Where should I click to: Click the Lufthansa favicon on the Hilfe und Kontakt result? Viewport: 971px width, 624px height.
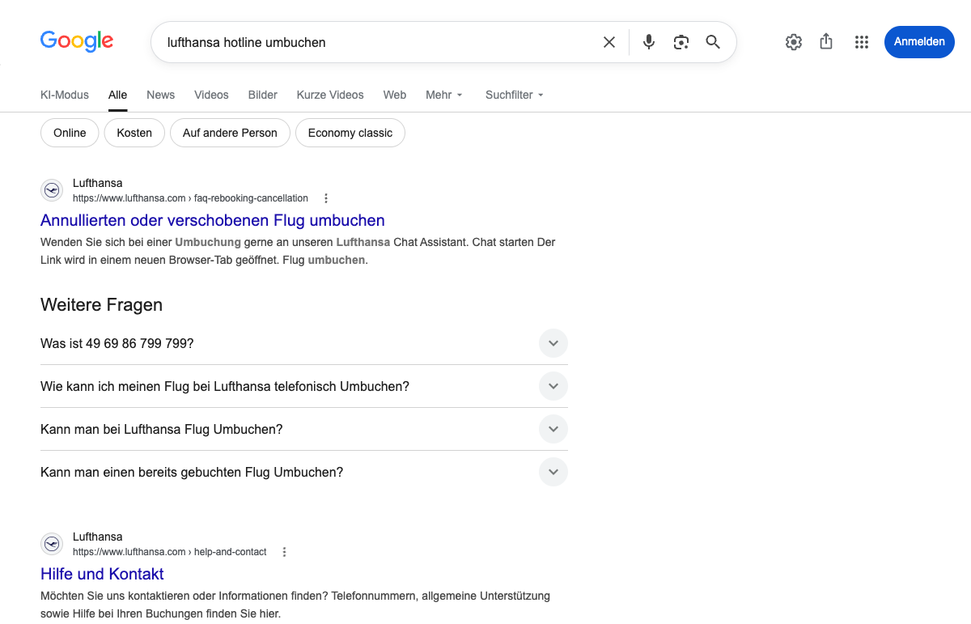(x=52, y=544)
